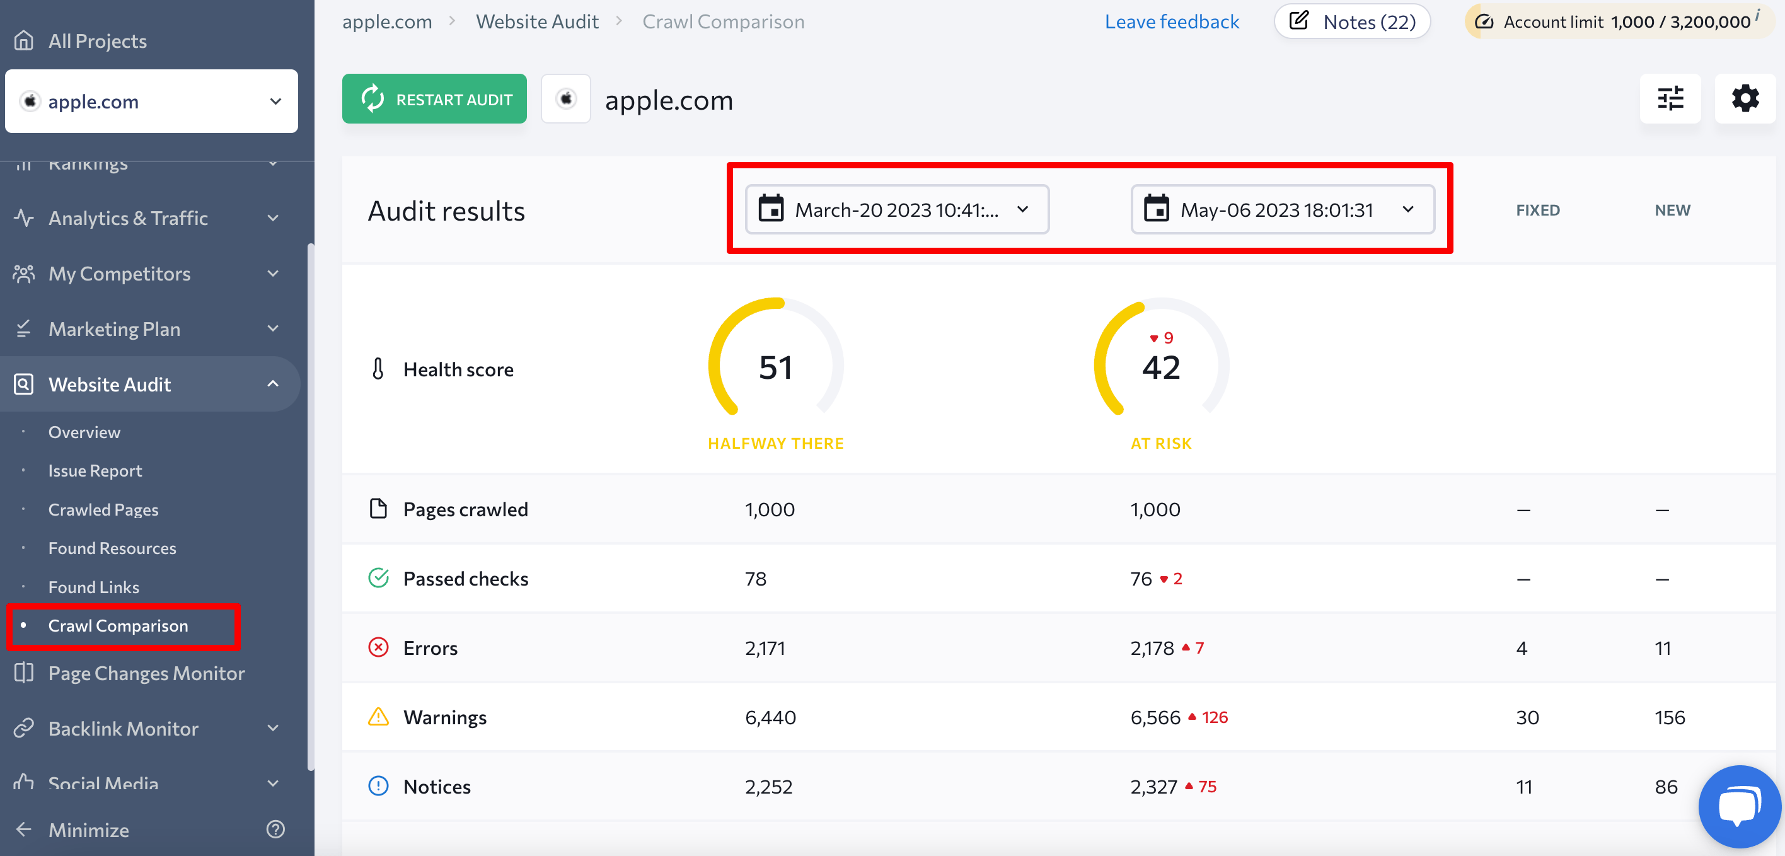
Task: Open the apple.com project dropdown
Action: coord(152,101)
